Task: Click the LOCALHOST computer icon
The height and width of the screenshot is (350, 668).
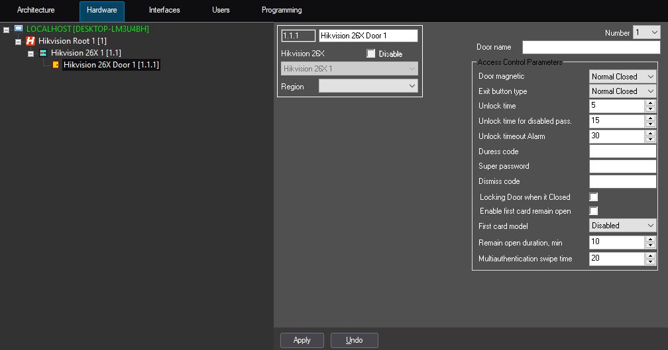Action: click(x=19, y=29)
